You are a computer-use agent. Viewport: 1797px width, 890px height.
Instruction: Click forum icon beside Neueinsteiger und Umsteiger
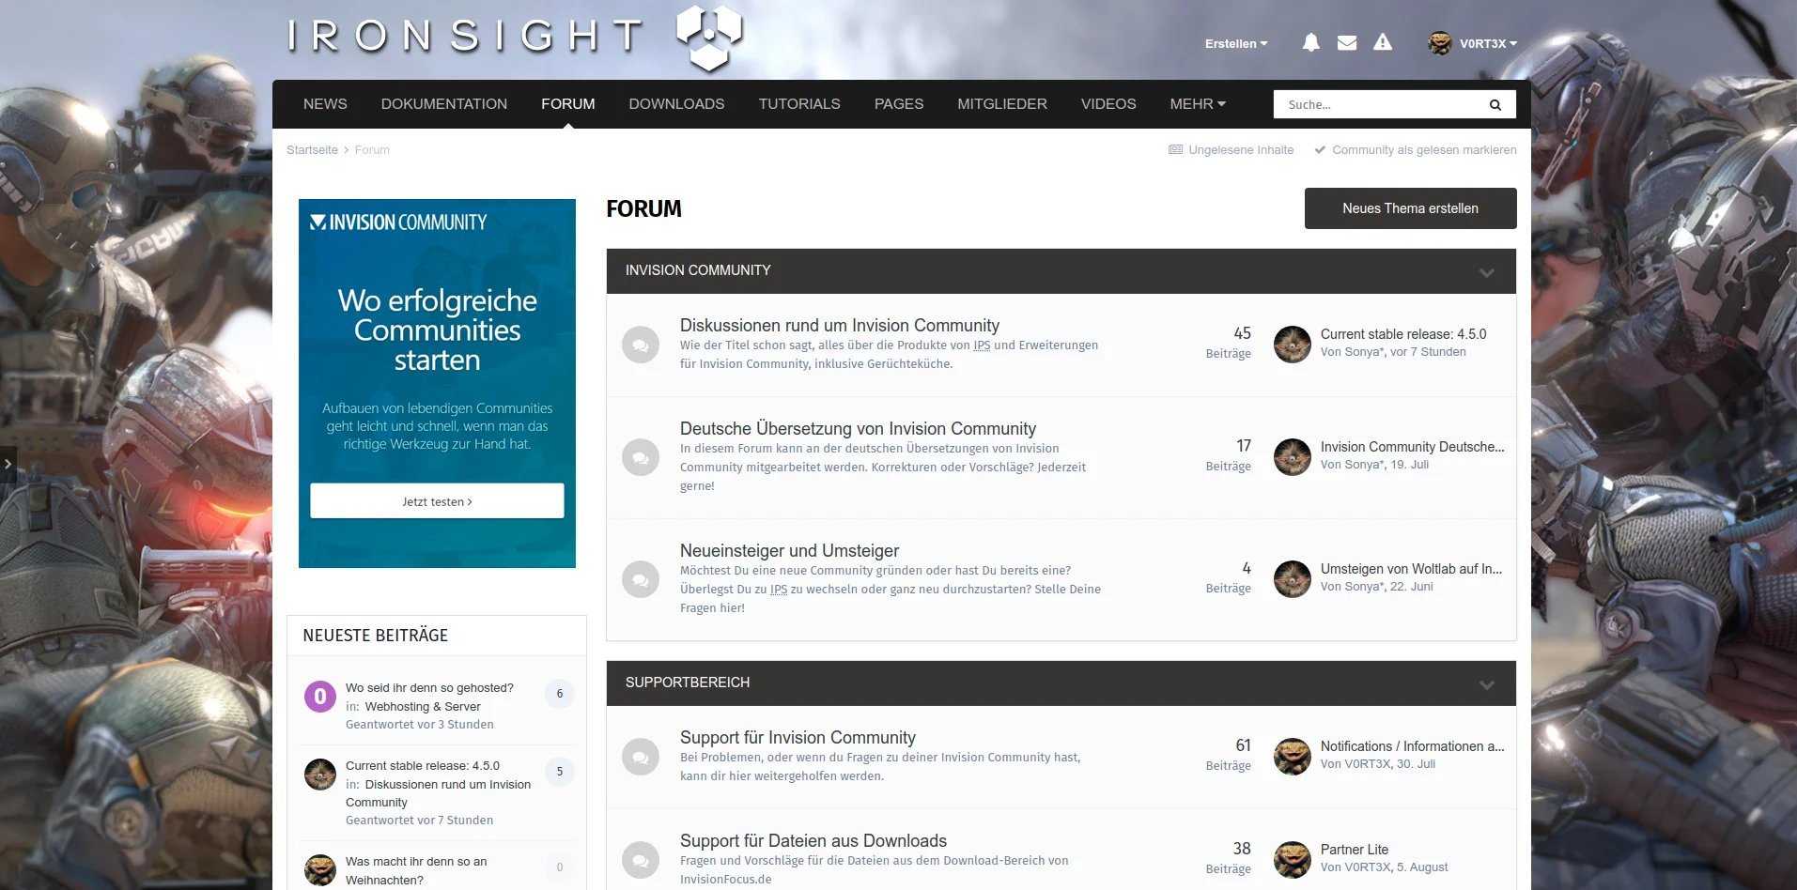(x=641, y=579)
